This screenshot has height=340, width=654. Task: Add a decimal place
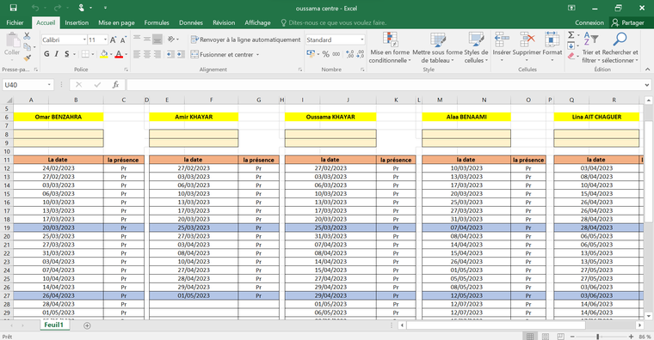coord(350,54)
